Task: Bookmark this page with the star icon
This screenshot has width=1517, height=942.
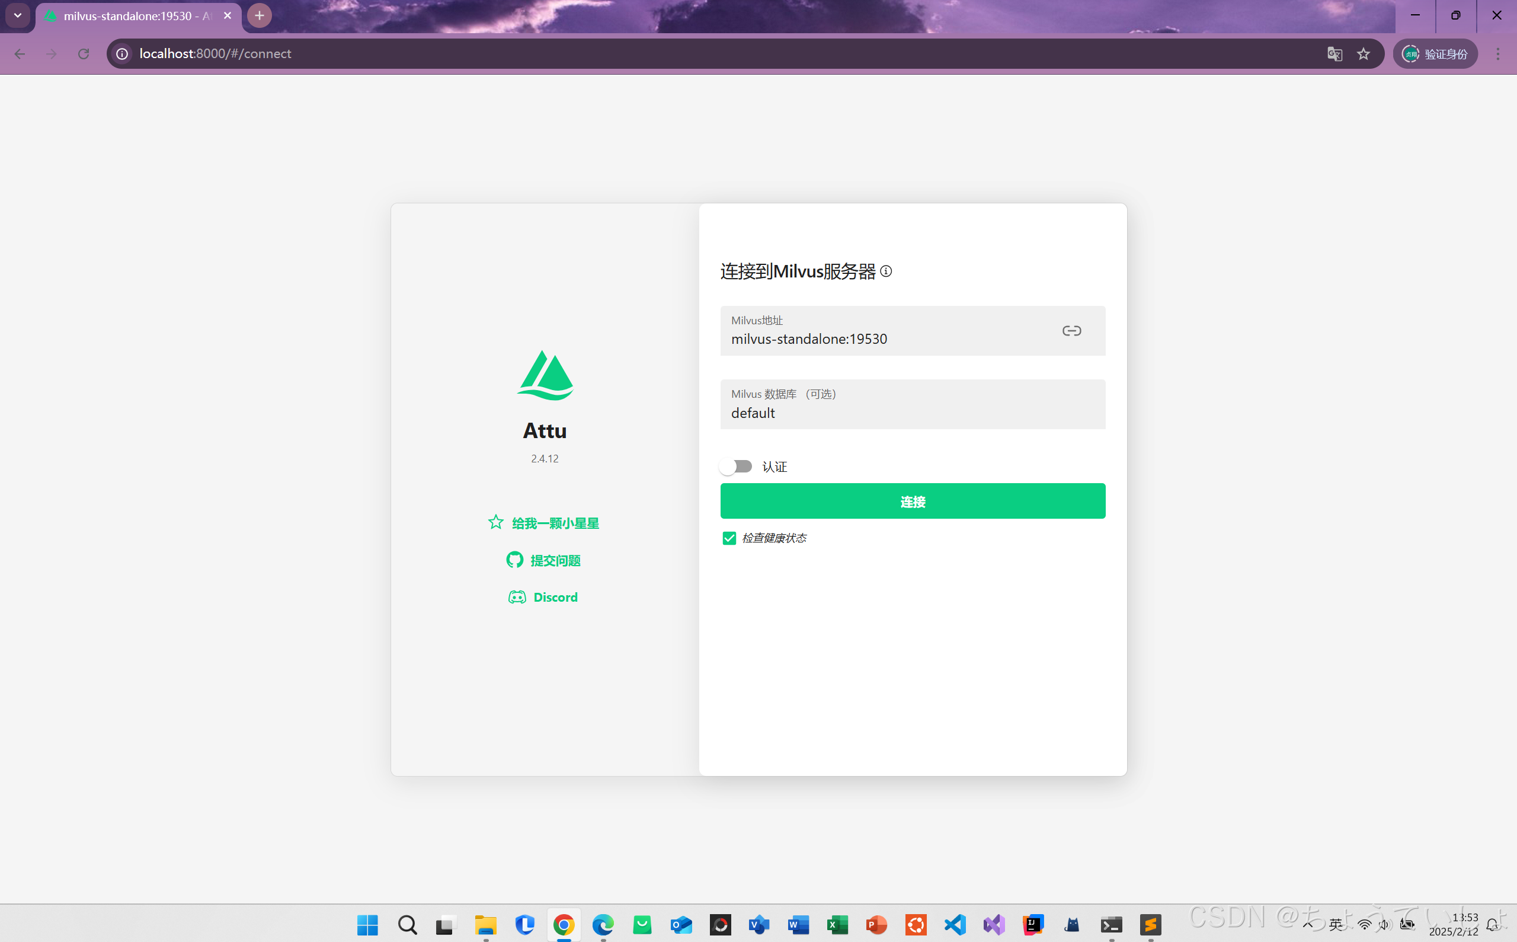Action: 1363,53
